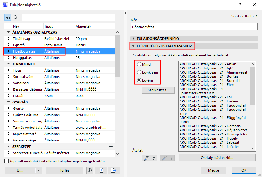Add property to SZERKEZET group
Screen dimensions: 262x177
click(111, 147)
